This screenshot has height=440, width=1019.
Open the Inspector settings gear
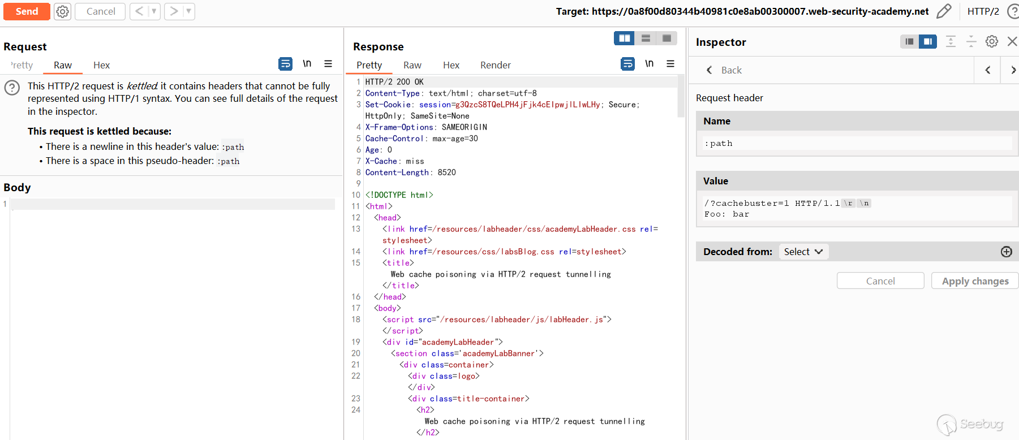coord(991,41)
